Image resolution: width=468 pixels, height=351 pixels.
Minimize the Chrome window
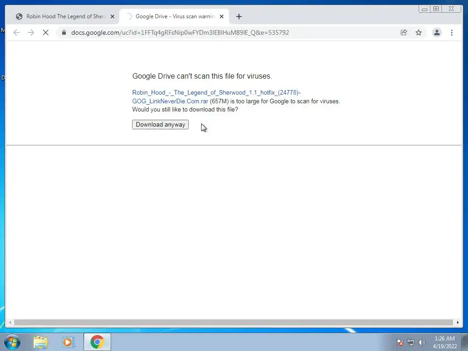[425, 9]
